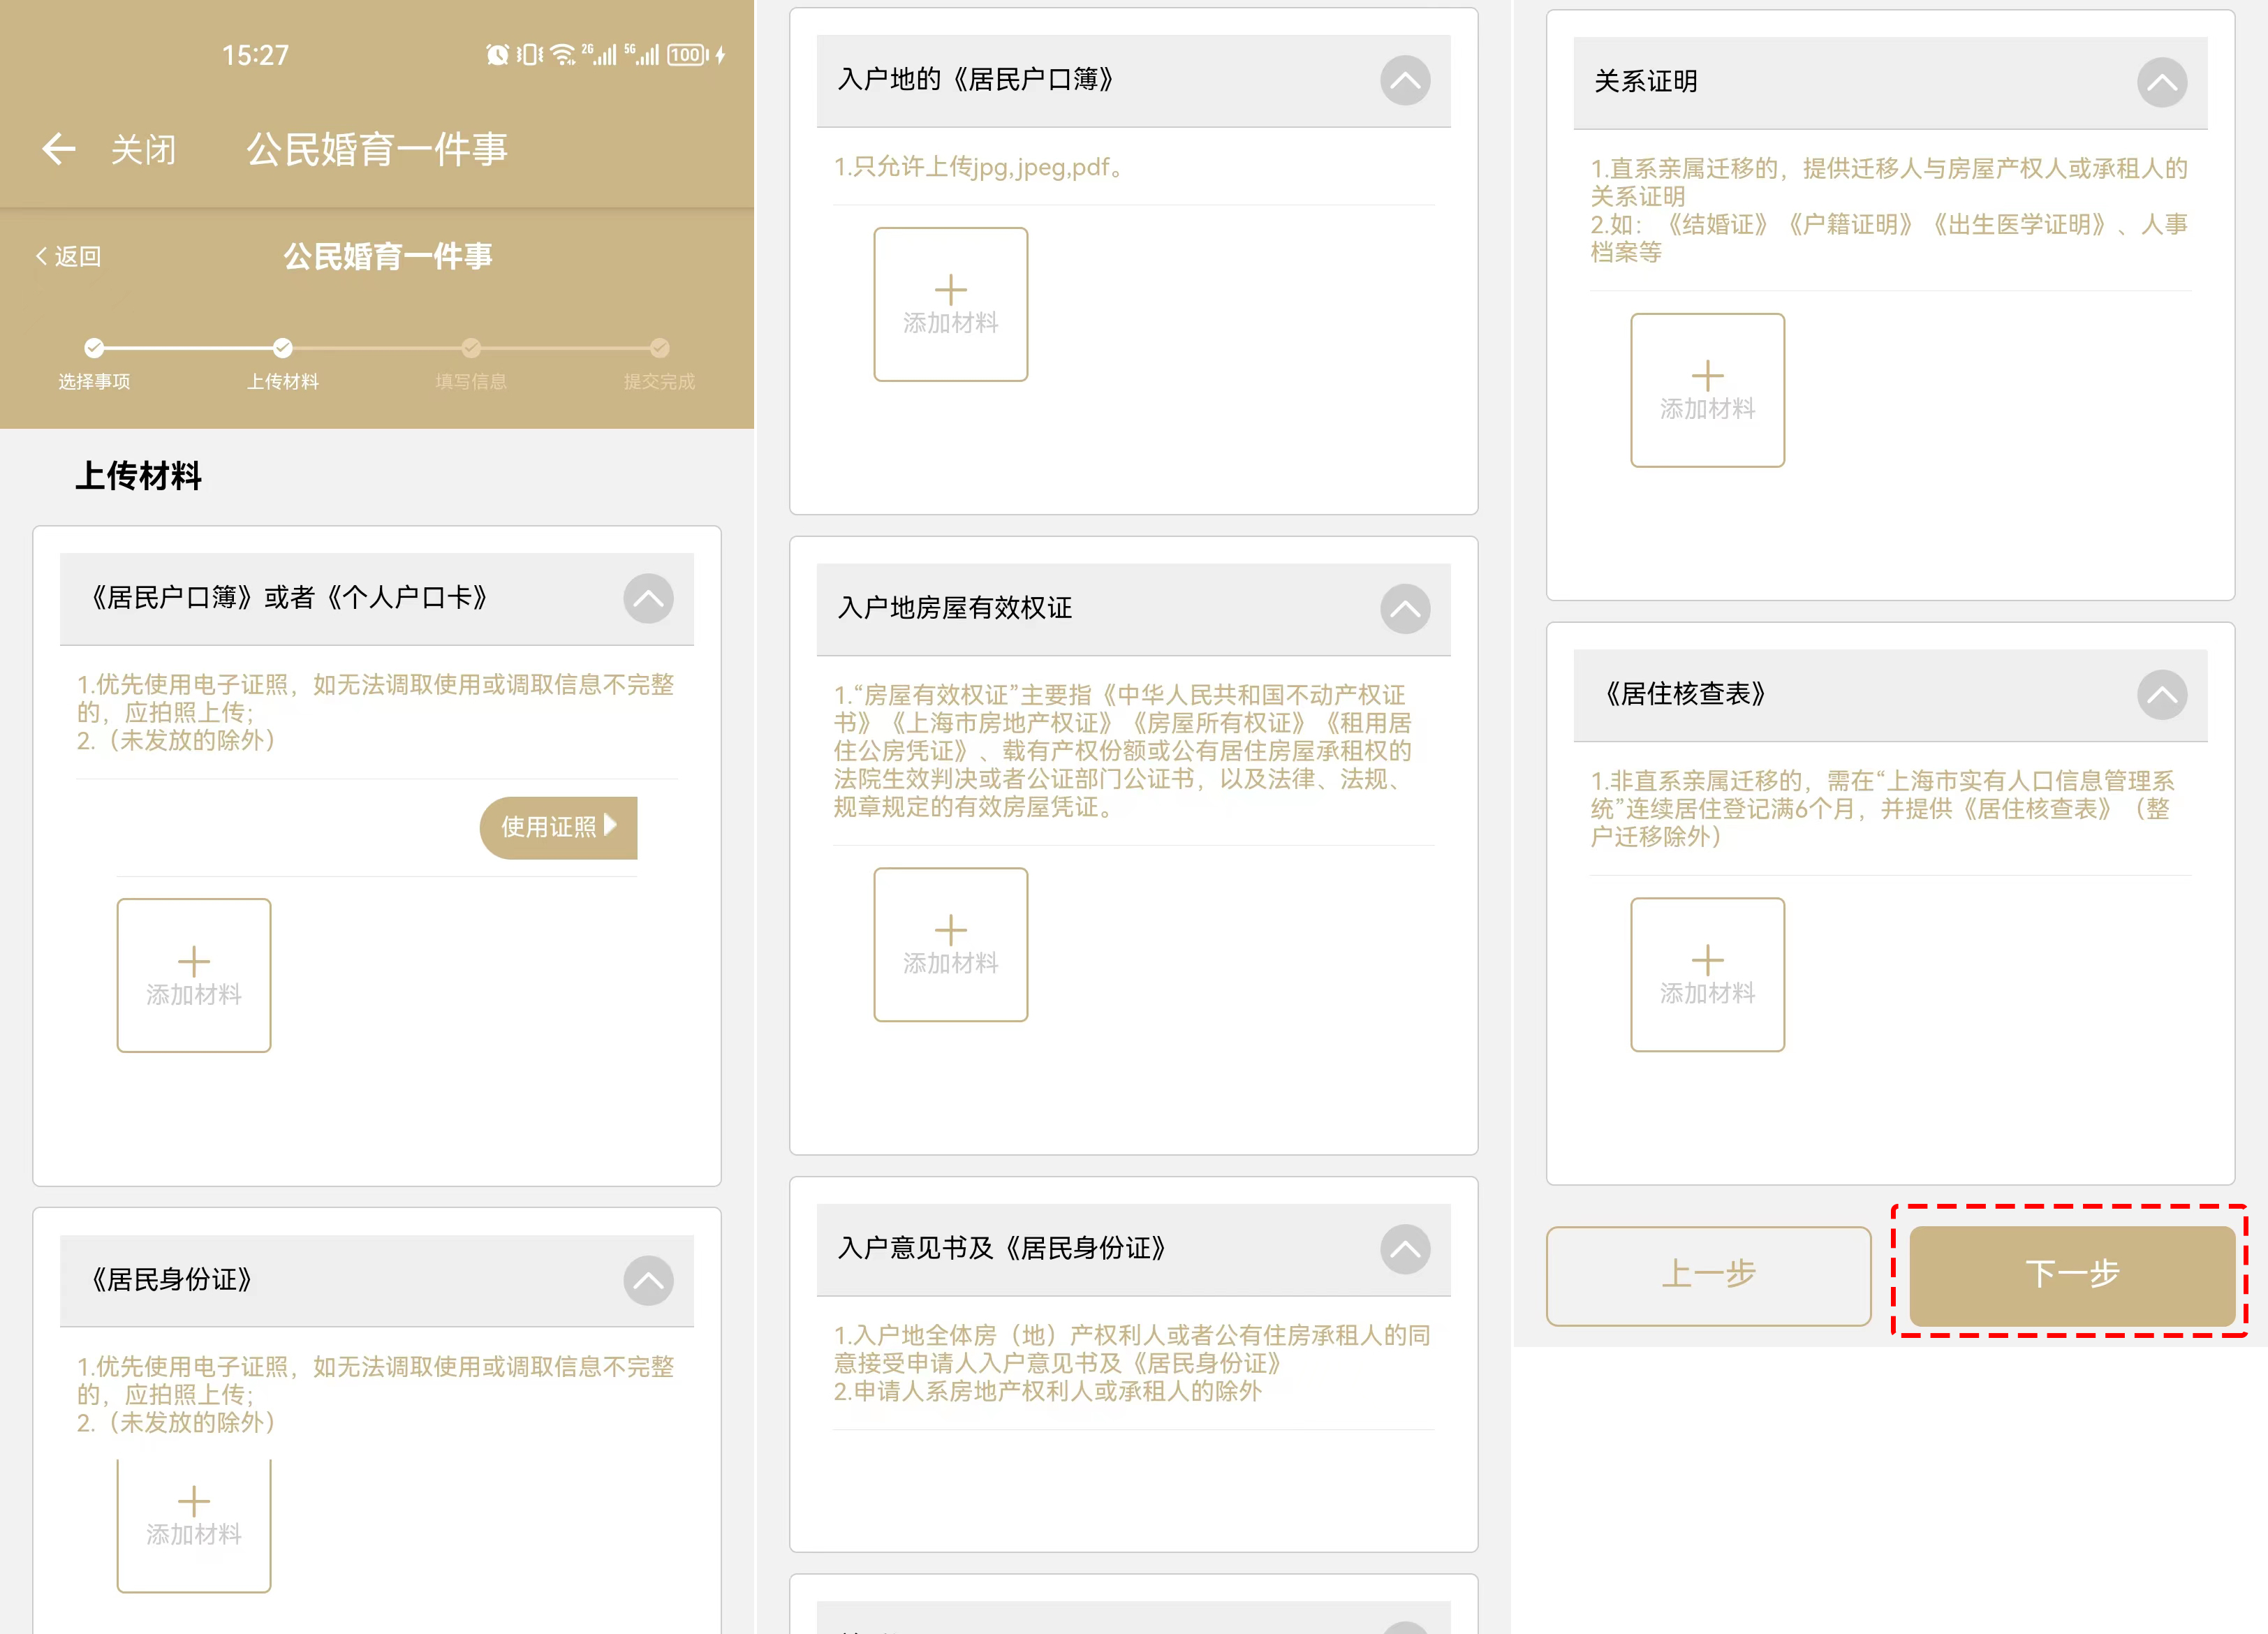
Task: Collapse 入户地的《居民户口簿》 section
Action: (x=1404, y=81)
